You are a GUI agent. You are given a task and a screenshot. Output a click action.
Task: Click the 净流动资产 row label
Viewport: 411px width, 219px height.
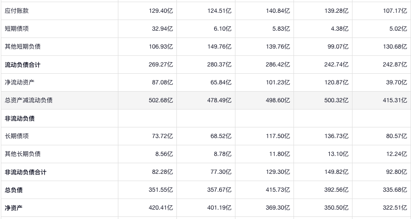click(20, 82)
